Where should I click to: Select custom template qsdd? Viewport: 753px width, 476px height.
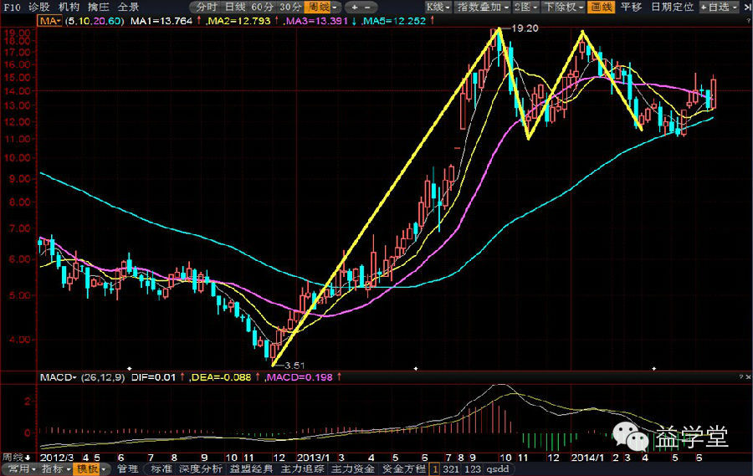(x=498, y=468)
